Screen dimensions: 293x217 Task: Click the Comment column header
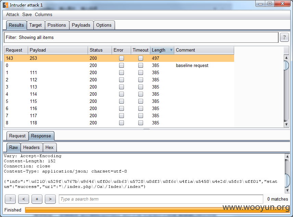pyautogui.click(x=204, y=50)
